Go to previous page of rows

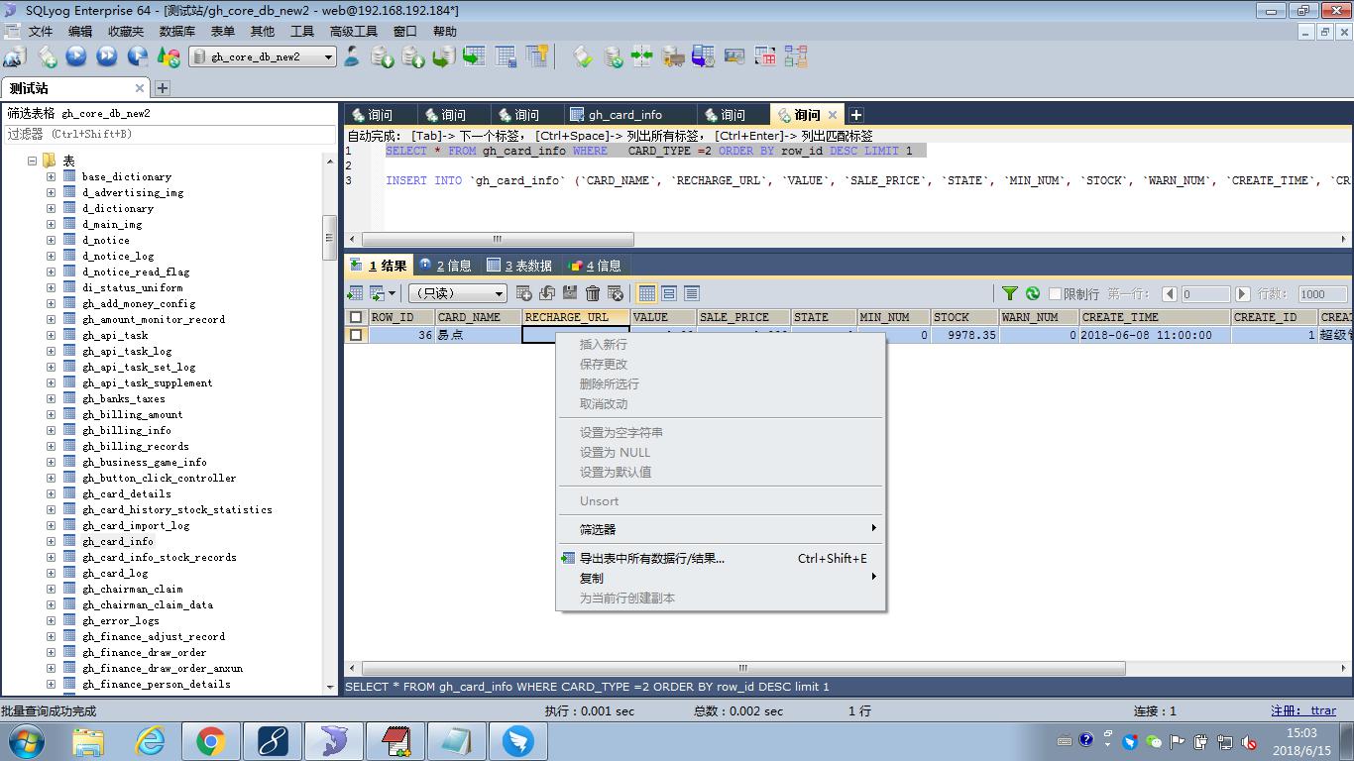(1170, 293)
